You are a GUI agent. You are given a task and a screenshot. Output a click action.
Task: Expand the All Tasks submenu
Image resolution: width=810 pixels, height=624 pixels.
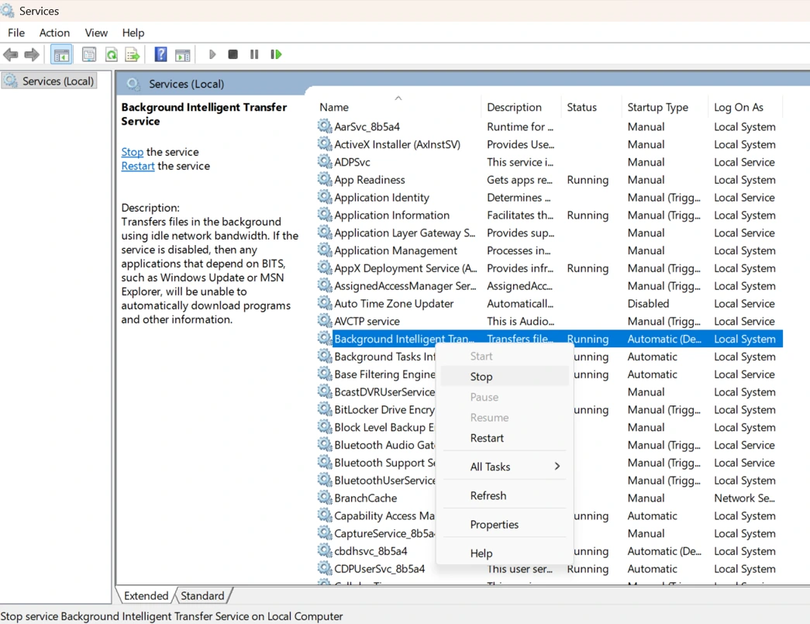tap(490, 466)
